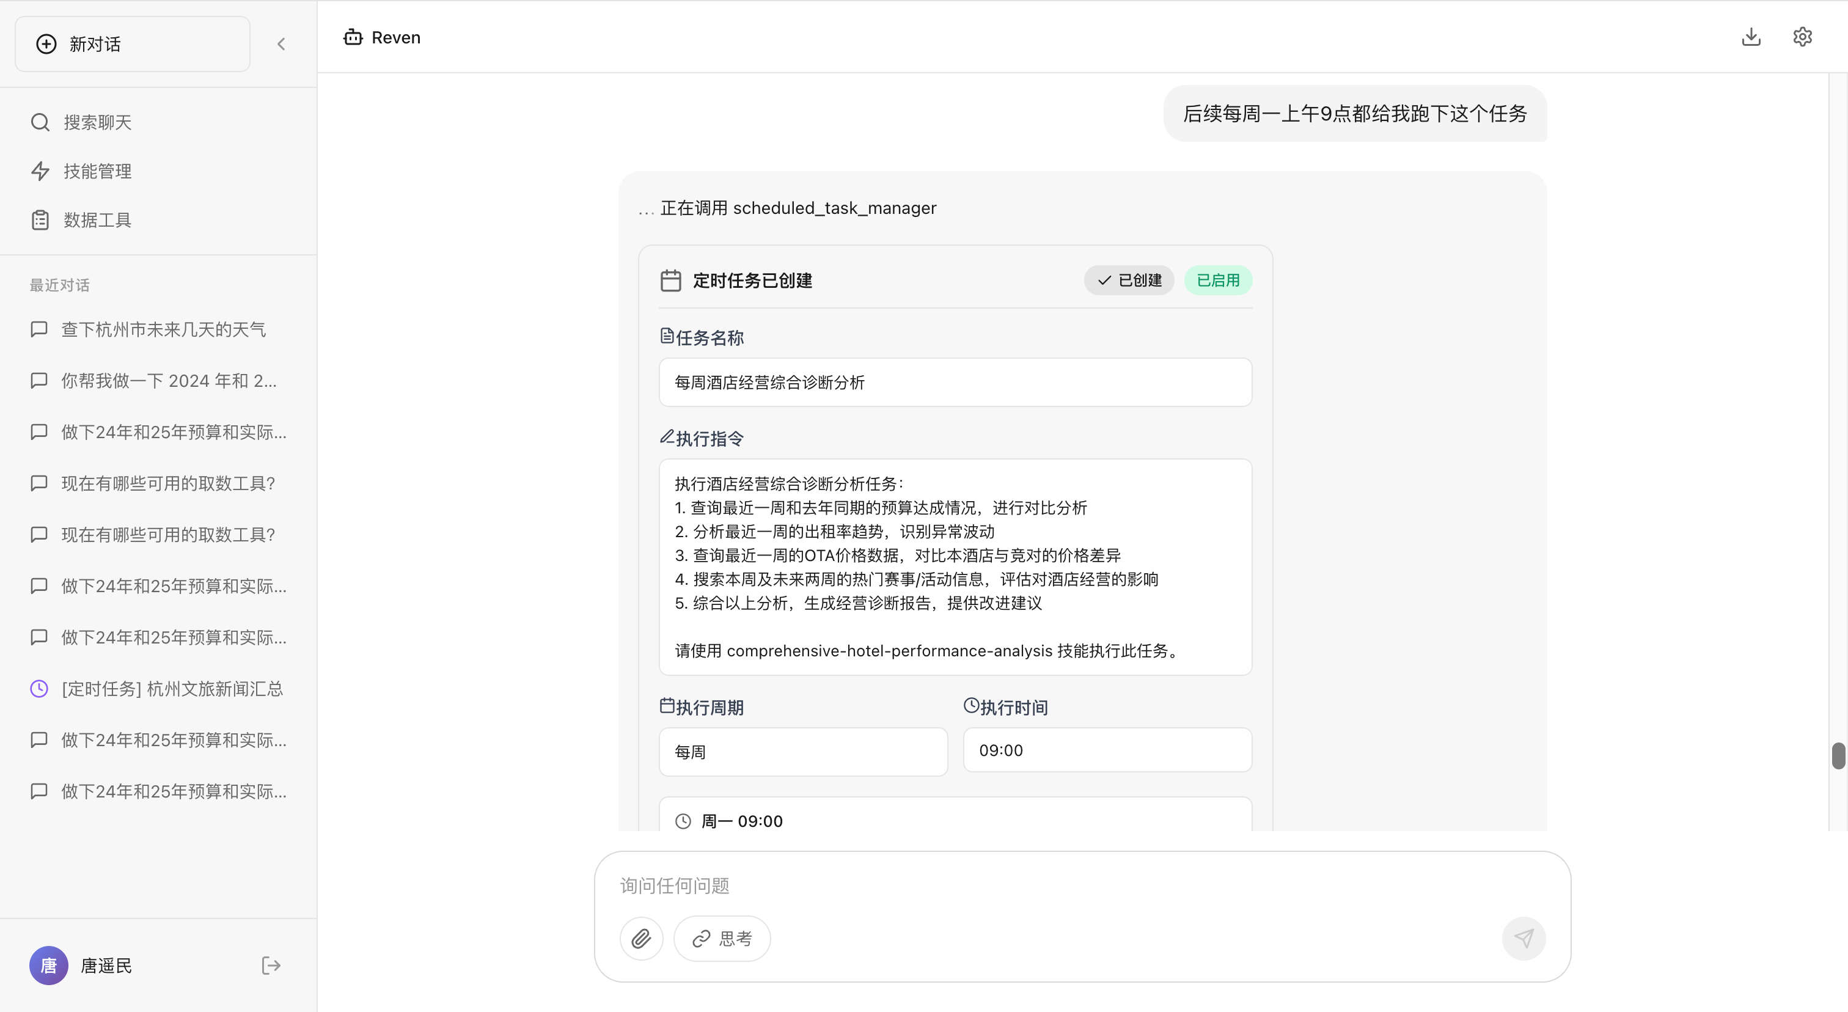Open the 每周 execution cycle dropdown
Image resolution: width=1848 pixels, height=1012 pixels.
tap(804, 752)
